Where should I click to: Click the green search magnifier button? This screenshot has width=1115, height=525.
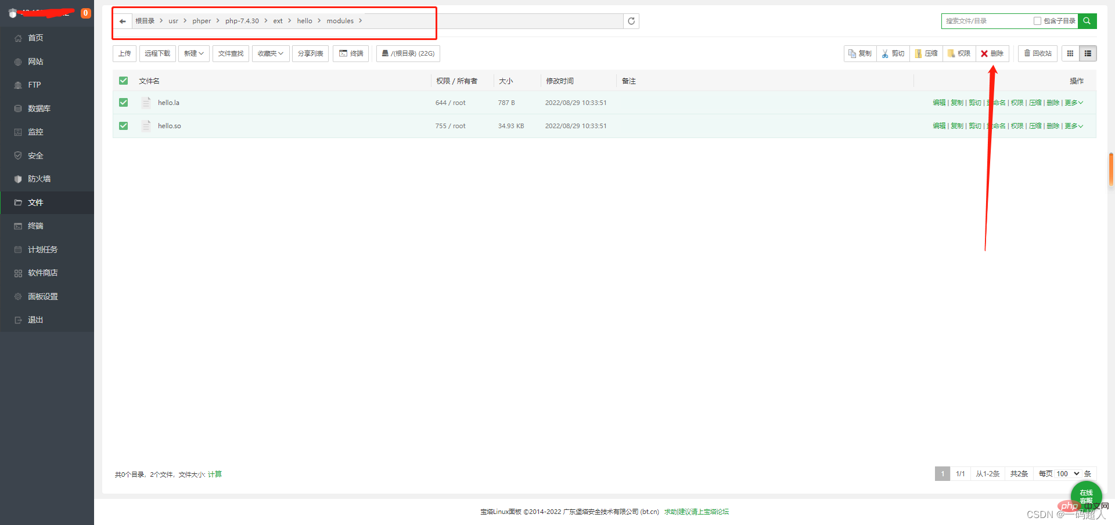point(1087,21)
